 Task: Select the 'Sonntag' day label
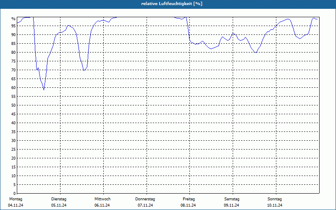point(275,199)
